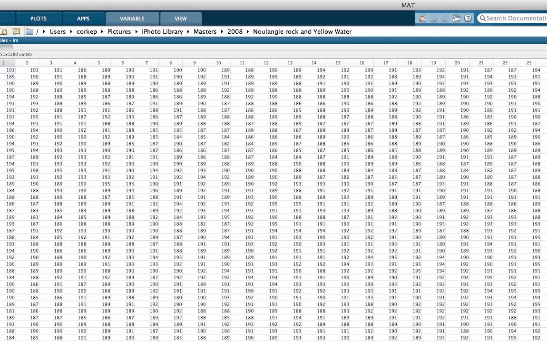
Task: Click the Undo icon in the toolbar
Action: (x=433, y=18)
